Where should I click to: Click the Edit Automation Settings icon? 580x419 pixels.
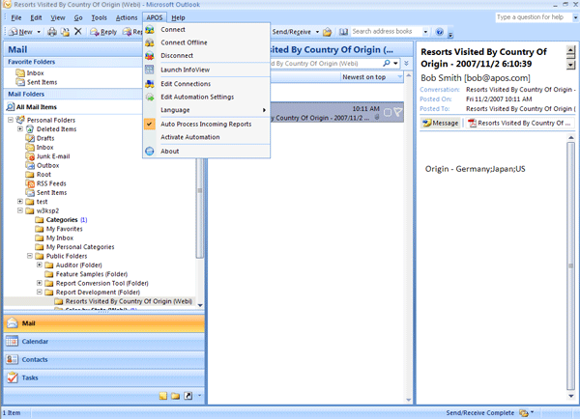click(x=150, y=97)
